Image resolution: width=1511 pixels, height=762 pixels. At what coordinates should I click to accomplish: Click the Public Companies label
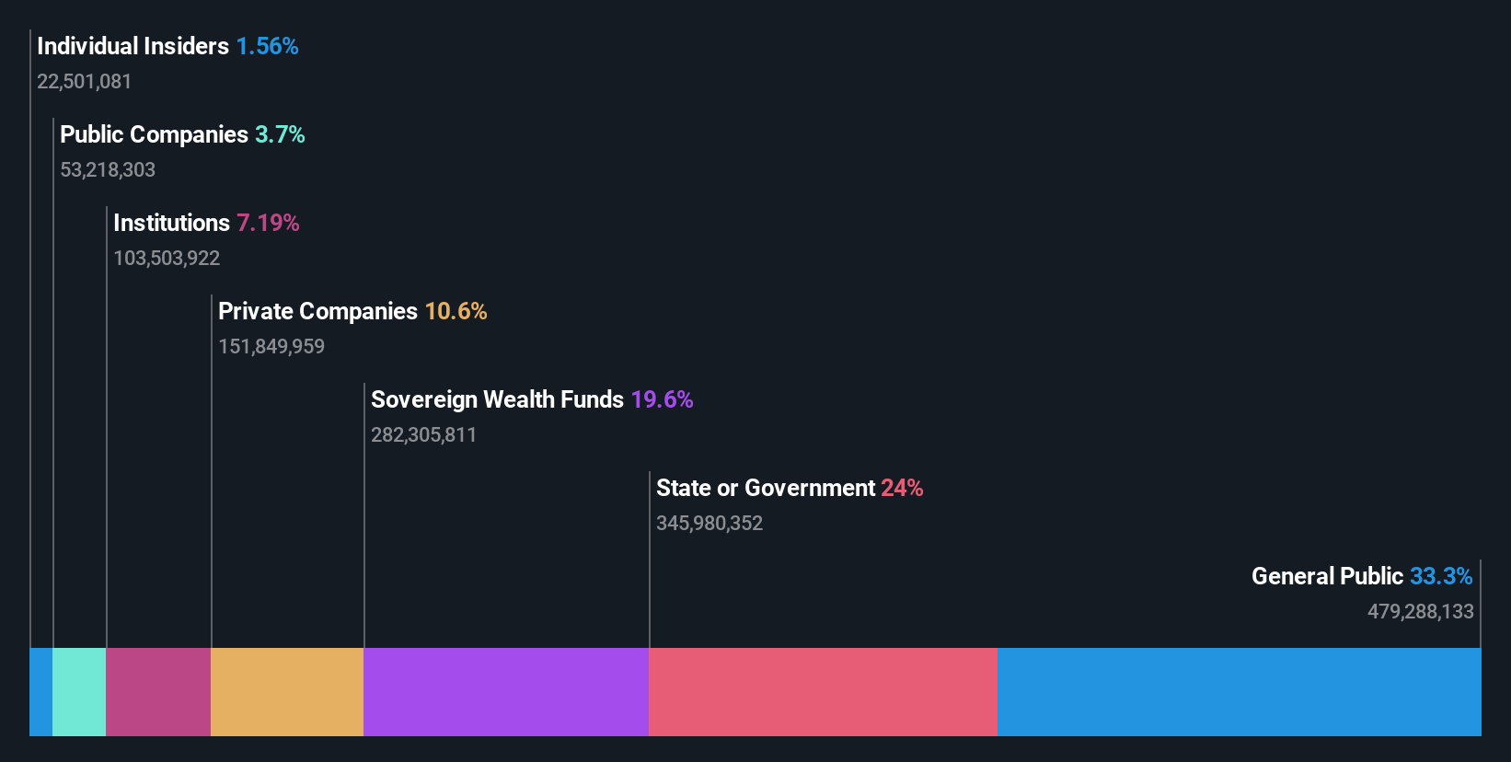click(x=154, y=134)
